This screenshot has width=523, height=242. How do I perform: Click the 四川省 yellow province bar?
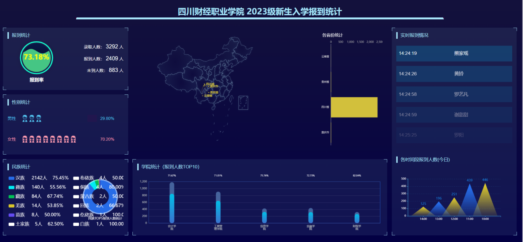tap(354, 107)
